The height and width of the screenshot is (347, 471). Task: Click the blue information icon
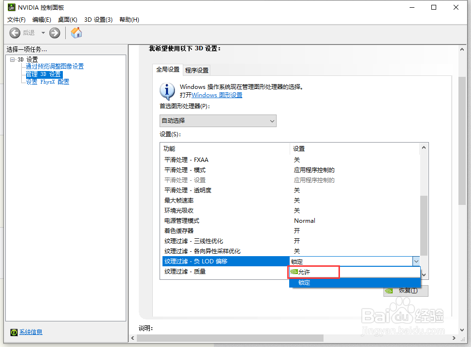click(x=167, y=91)
